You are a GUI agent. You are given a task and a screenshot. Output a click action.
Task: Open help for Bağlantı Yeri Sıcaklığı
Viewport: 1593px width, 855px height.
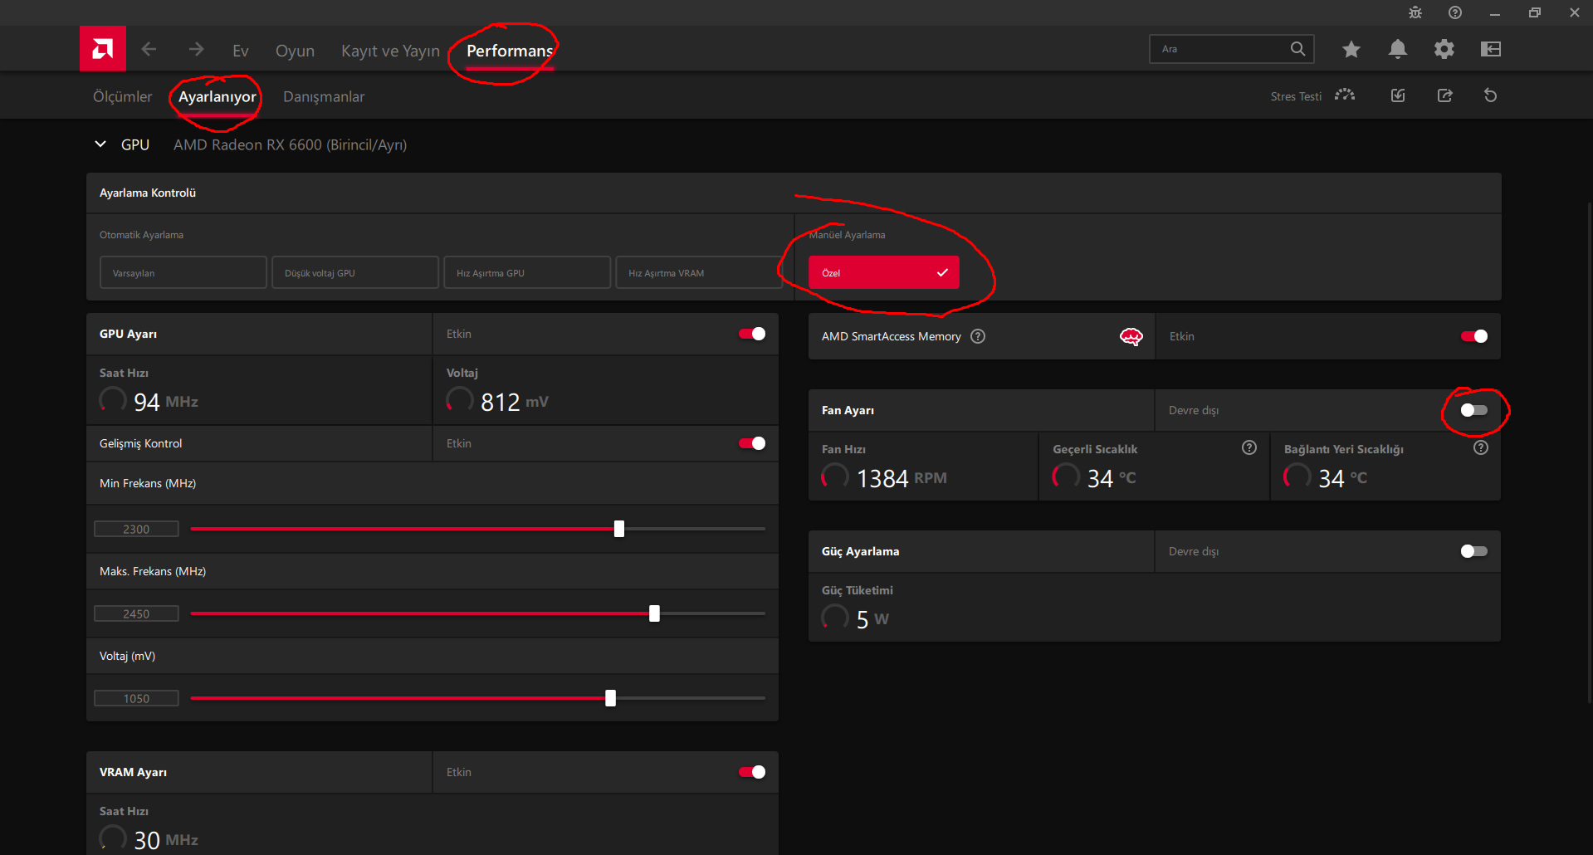pos(1481,447)
